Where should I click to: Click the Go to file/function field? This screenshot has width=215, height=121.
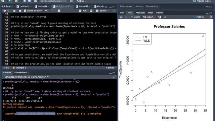tap(53, 1)
